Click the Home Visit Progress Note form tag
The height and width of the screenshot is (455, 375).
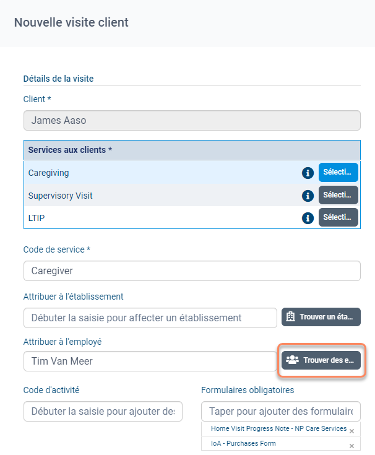[278, 429]
